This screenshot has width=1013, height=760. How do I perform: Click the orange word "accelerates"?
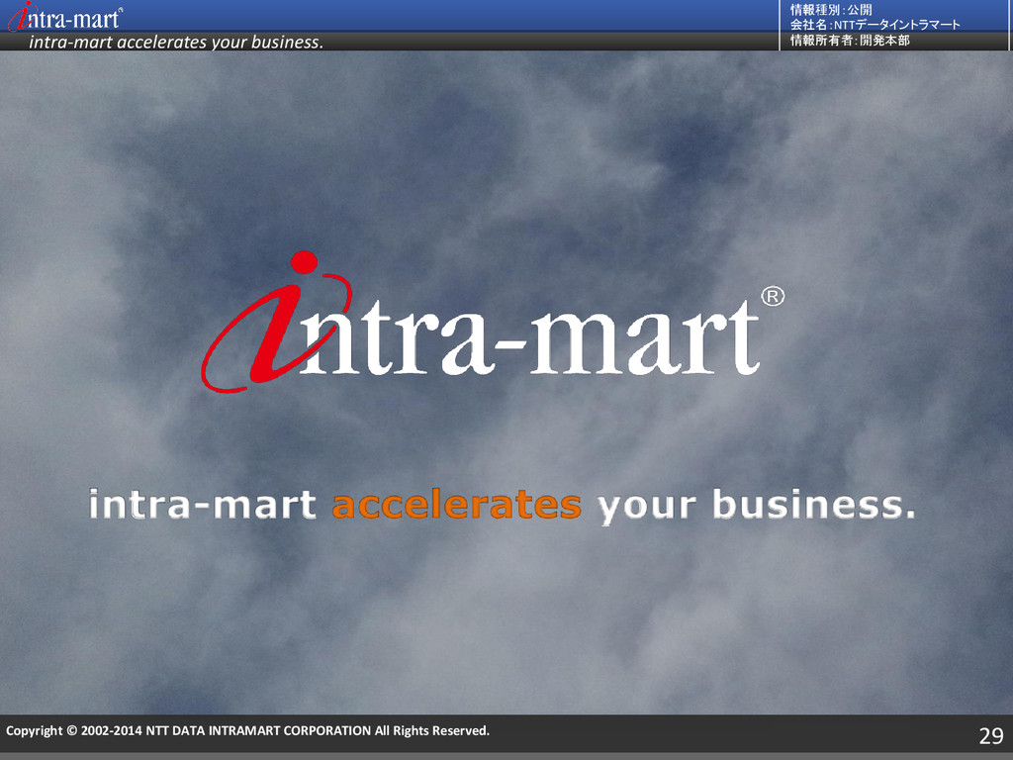coord(457,505)
